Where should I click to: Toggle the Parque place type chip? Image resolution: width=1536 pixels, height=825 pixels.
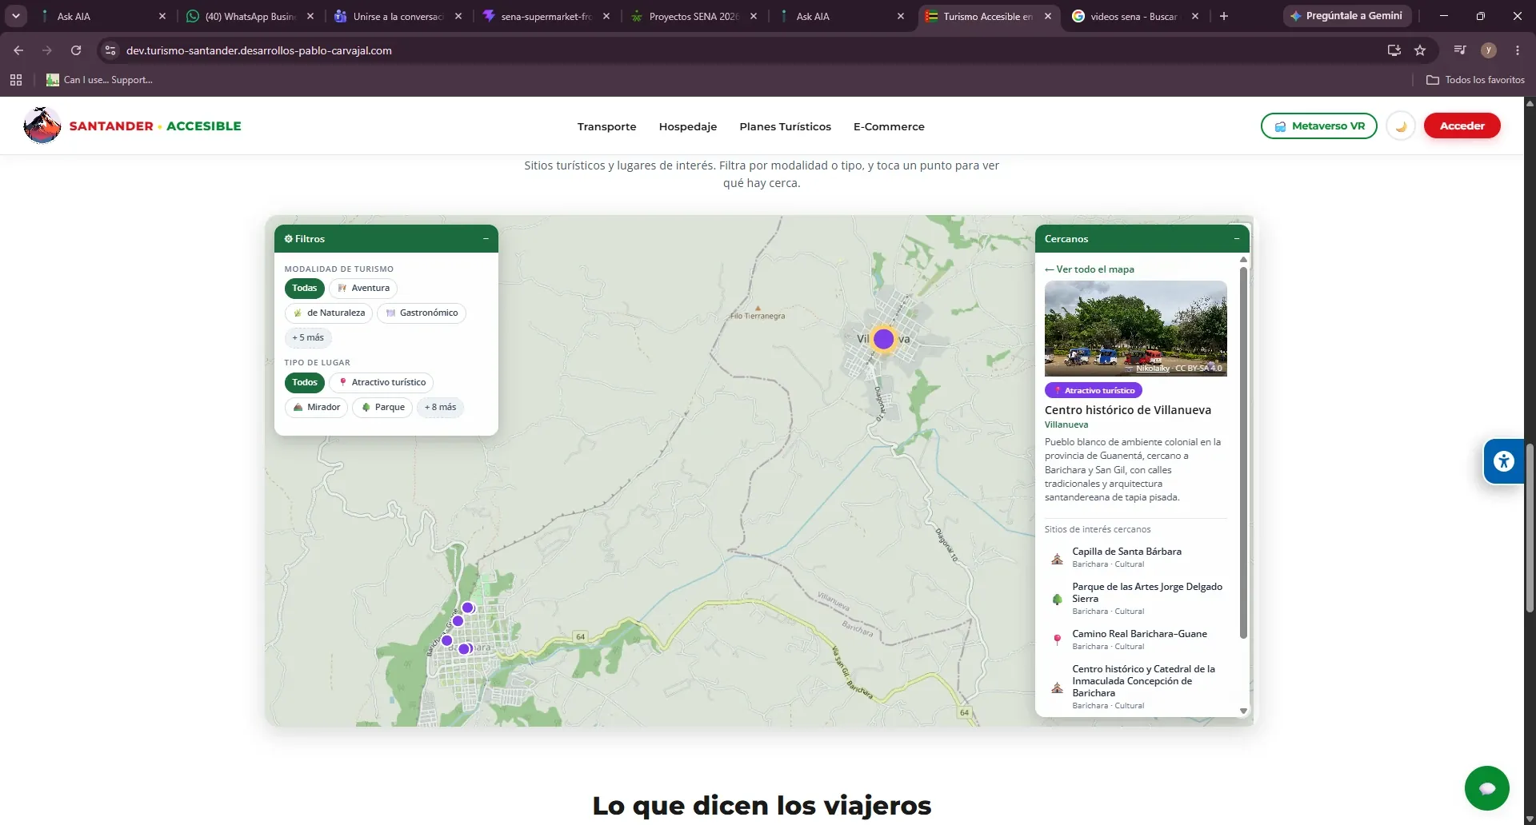(x=382, y=408)
